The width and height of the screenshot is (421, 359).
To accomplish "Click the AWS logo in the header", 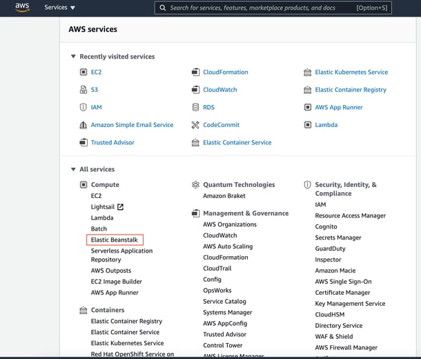I will (x=22, y=8).
